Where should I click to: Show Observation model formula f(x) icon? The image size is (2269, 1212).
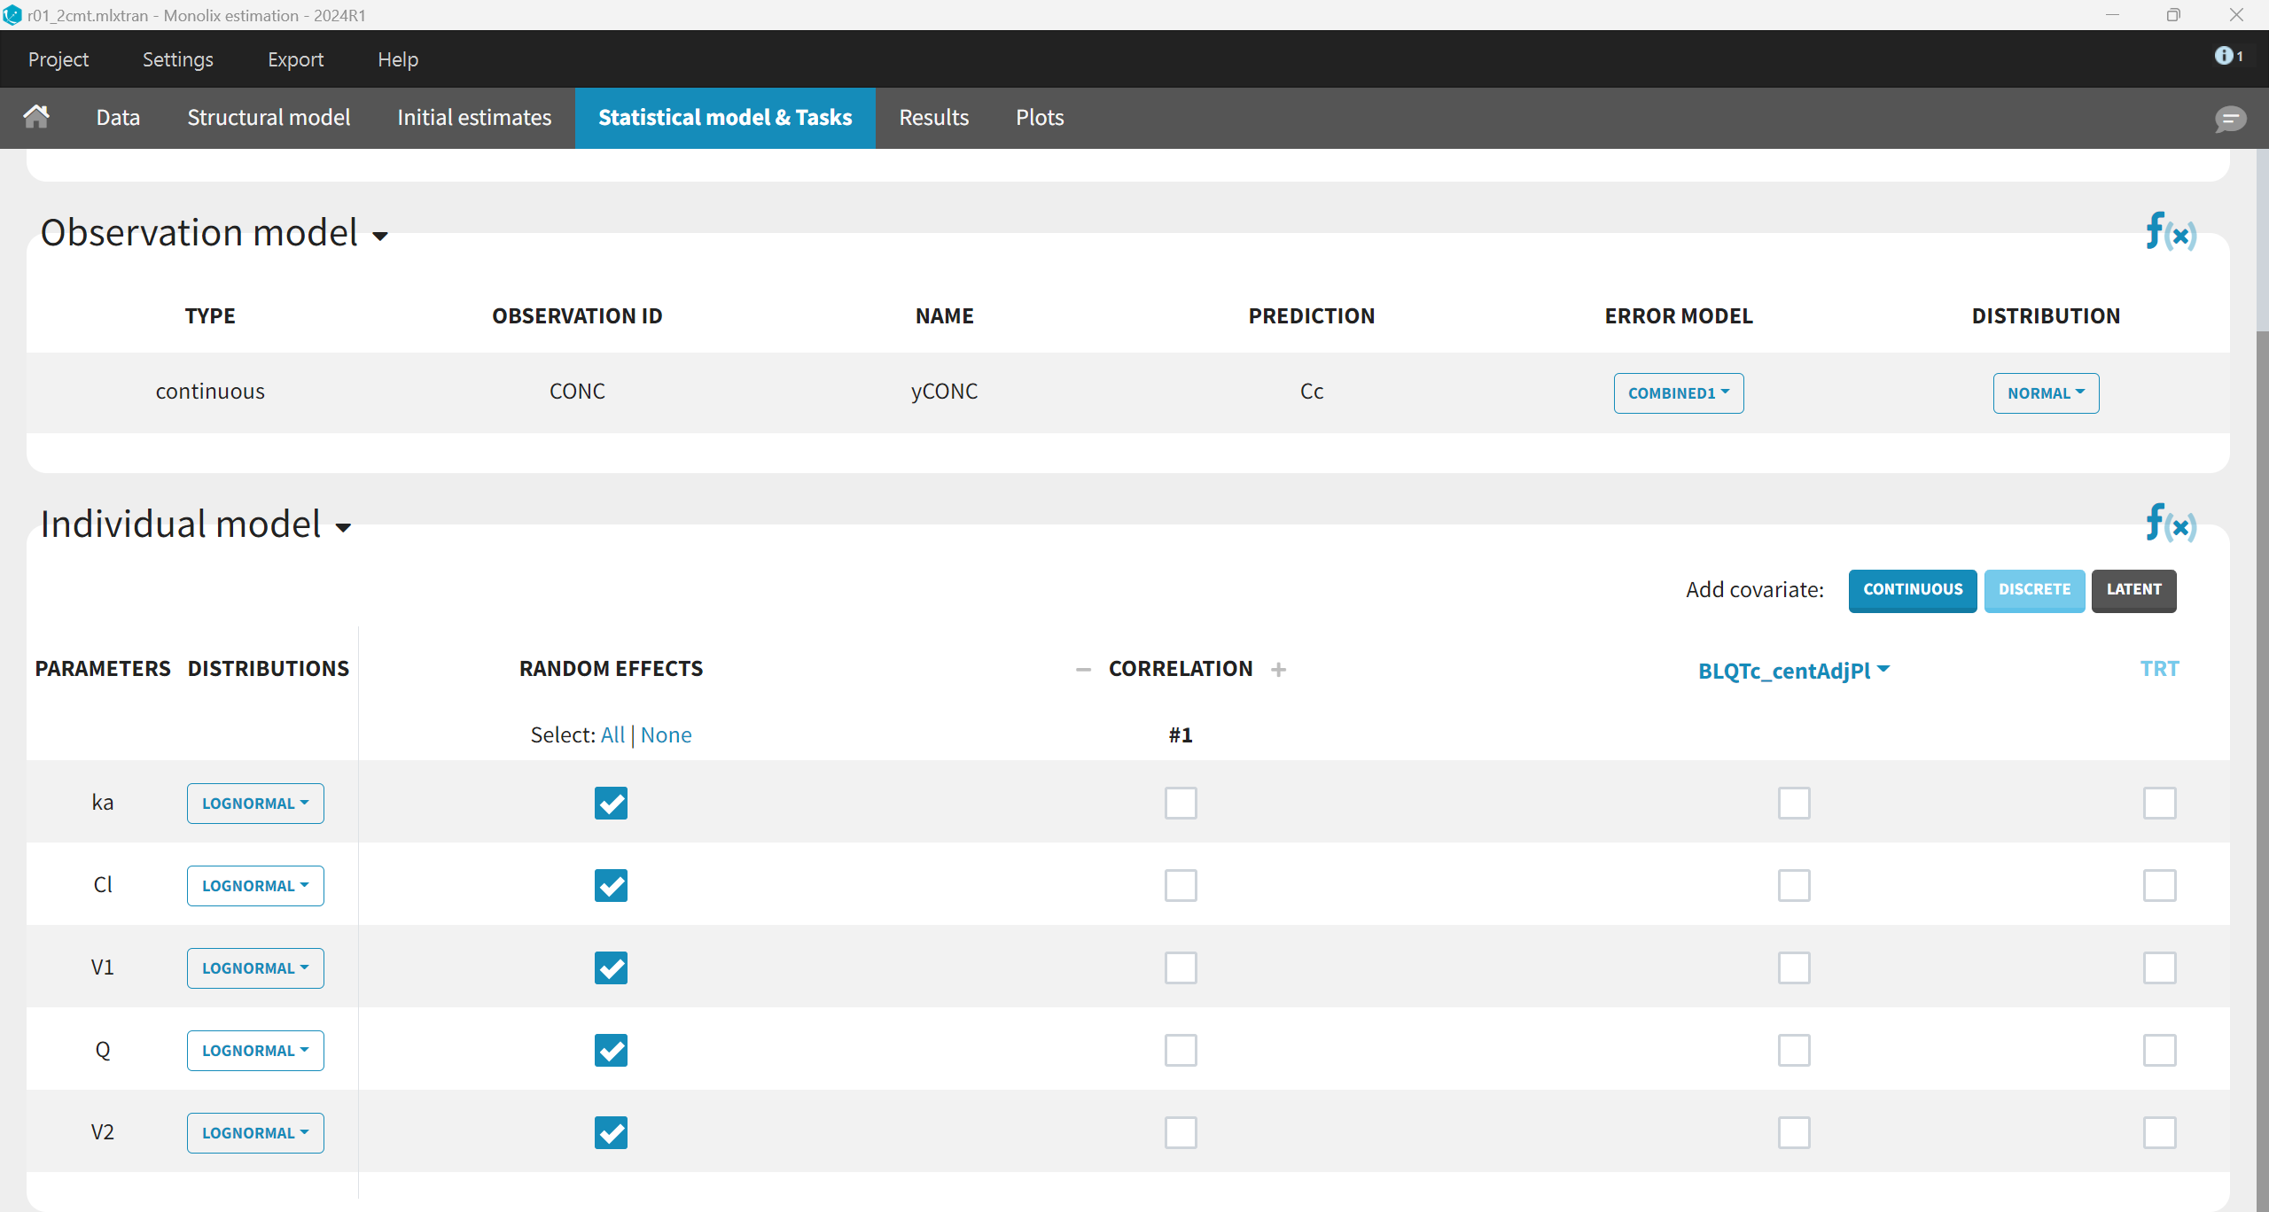[x=2170, y=232]
